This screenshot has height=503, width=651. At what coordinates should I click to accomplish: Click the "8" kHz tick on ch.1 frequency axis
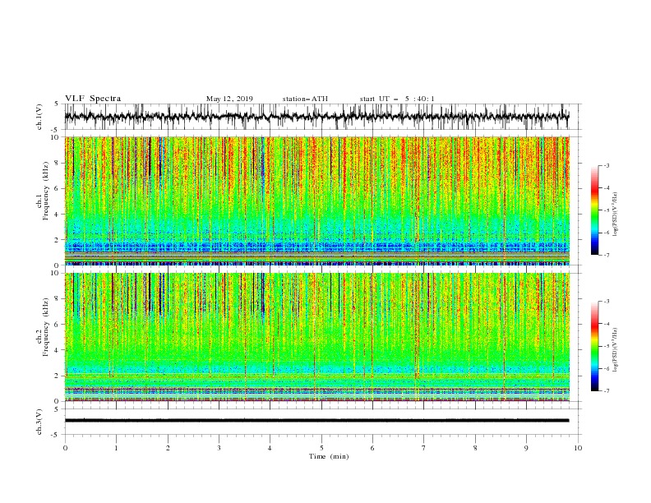coord(58,163)
